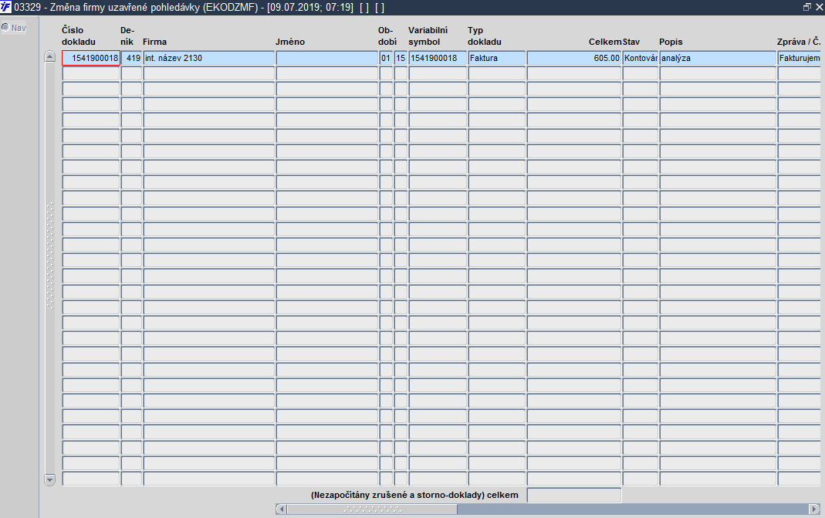Screen dimensions: 825x518
Task: Click the Celkem cell showing 605.00
Action: tap(574, 58)
